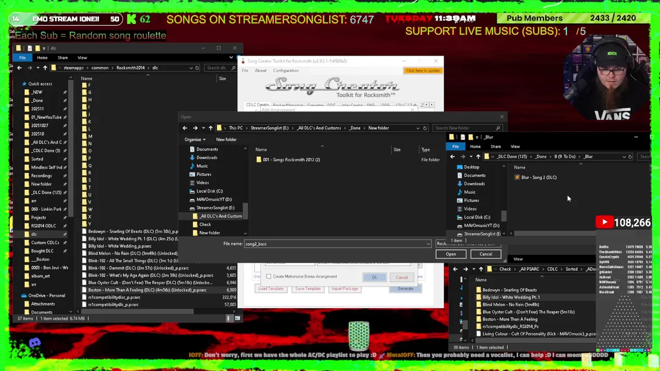
Task: Open Home tab in dlc Explorer
Action: tap(42, 58)
